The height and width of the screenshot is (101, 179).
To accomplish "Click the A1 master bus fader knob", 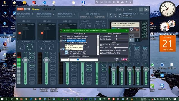I will 114,69.
